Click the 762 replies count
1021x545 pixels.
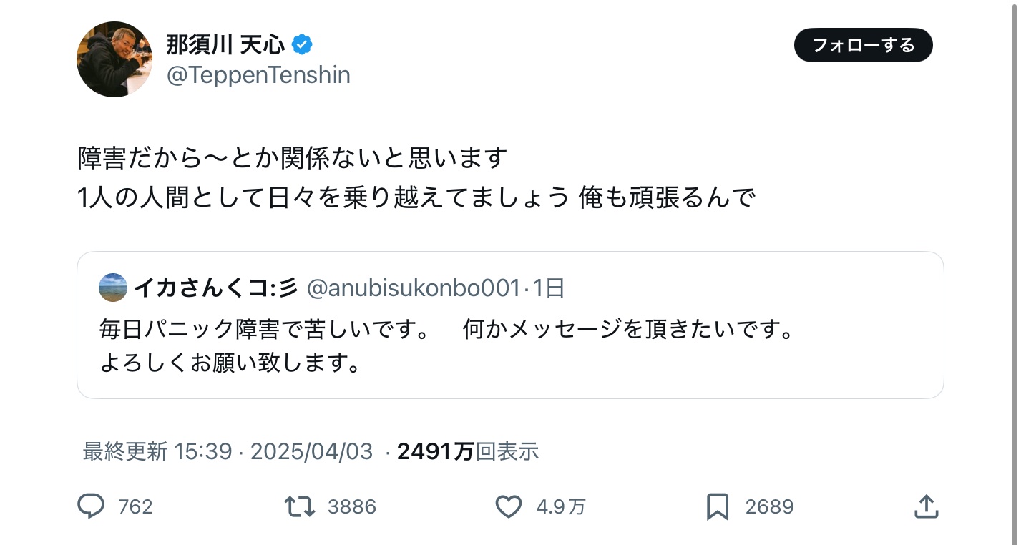click(x=135, y=507)
